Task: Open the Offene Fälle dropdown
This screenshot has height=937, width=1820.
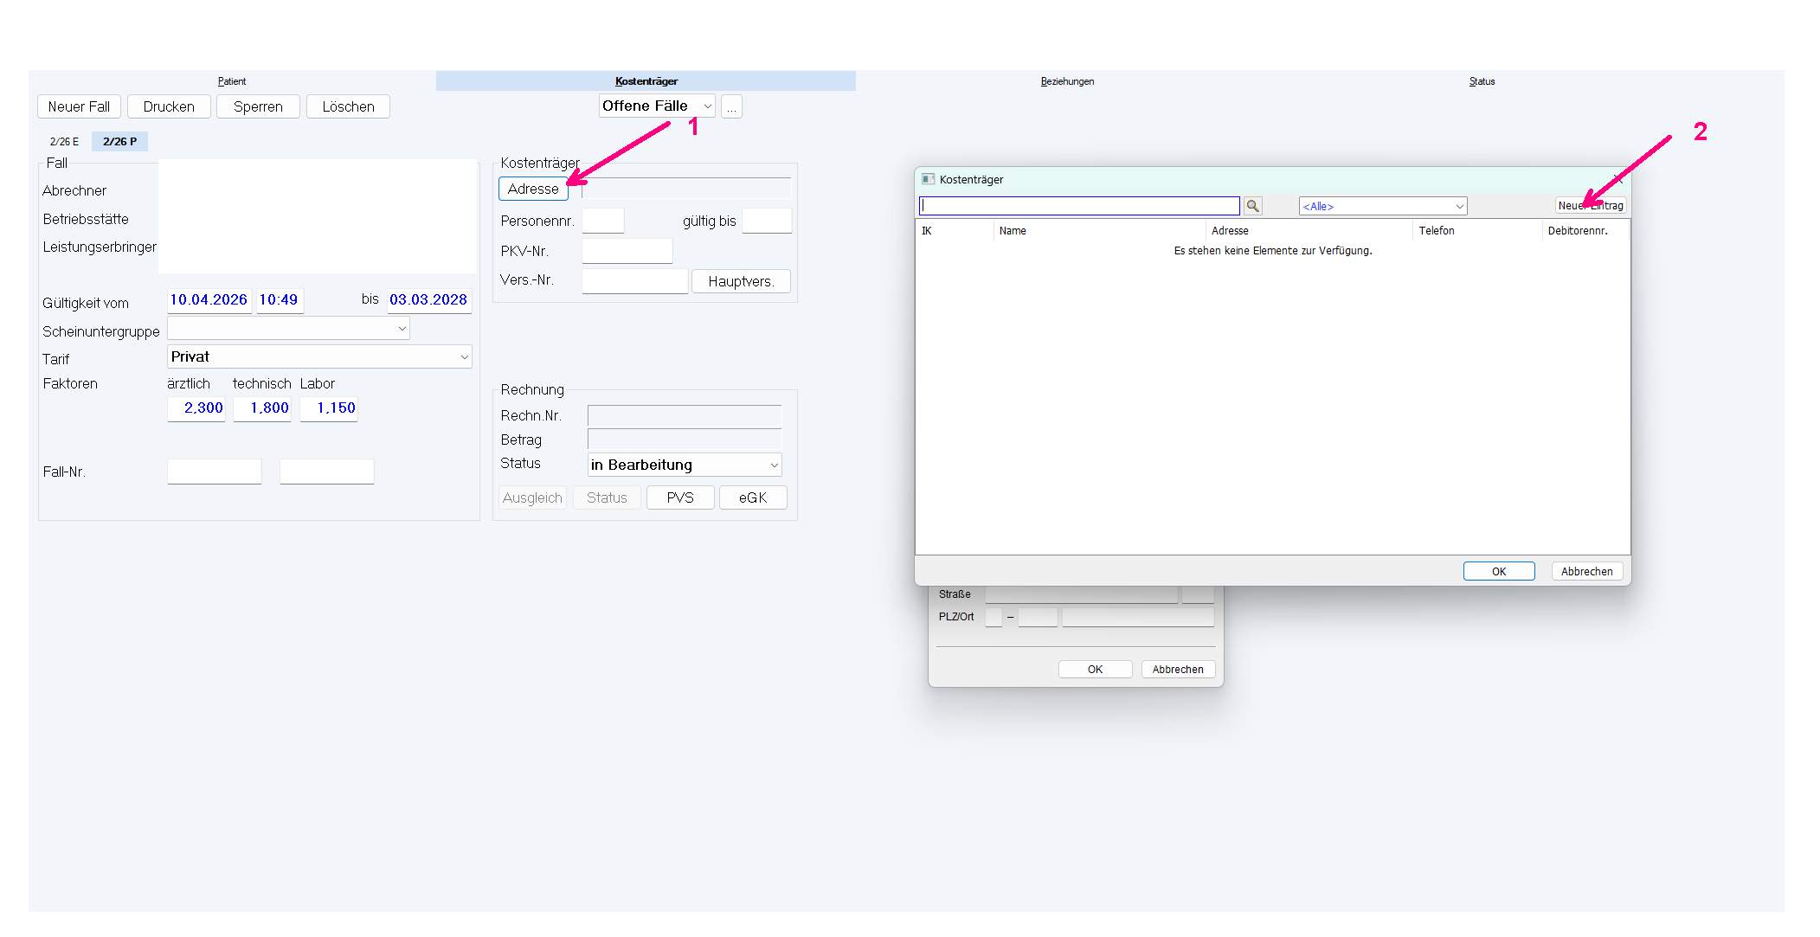Action: coord(657,106)
